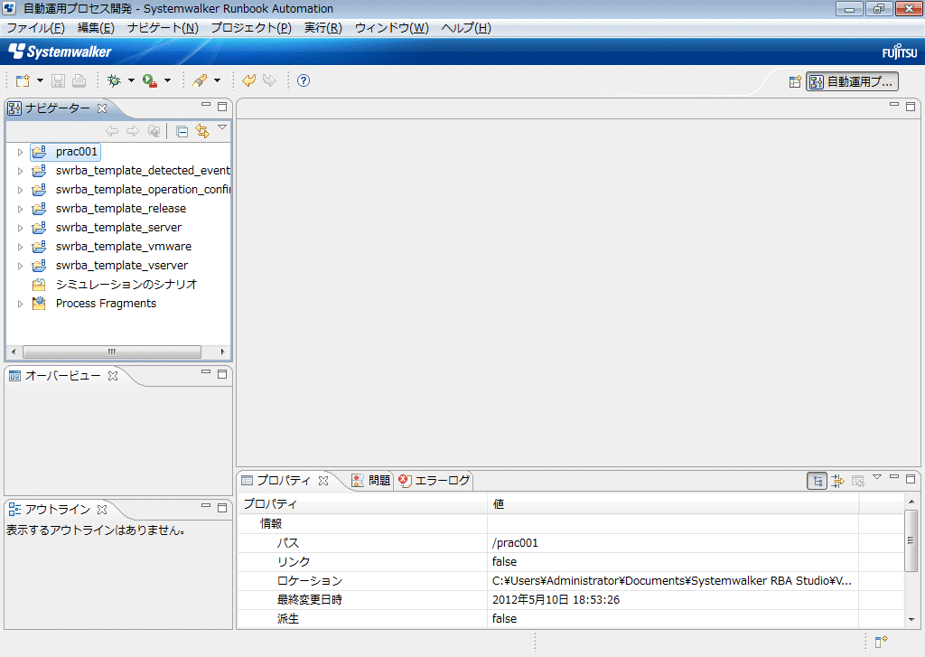Open Navigator view menu triangle

222,127
